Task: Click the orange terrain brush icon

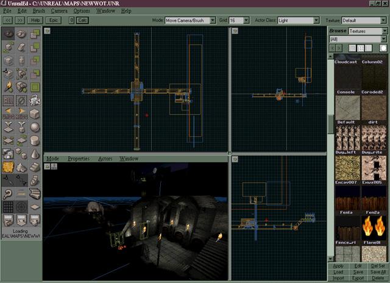Action: pos(9,167)
